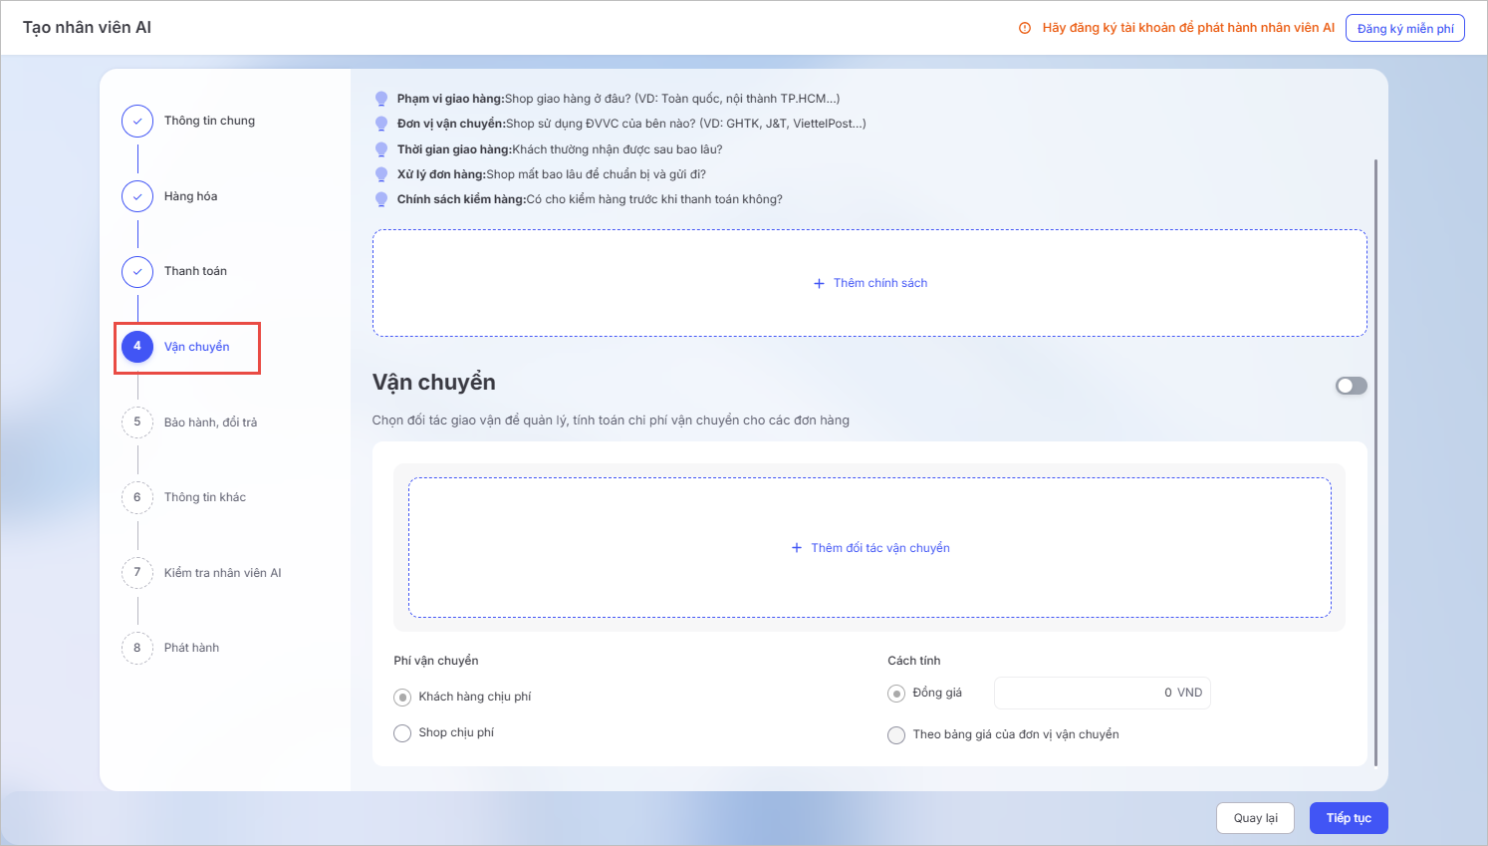Click step 6 Thông tin khác circle

click(137, 497)
